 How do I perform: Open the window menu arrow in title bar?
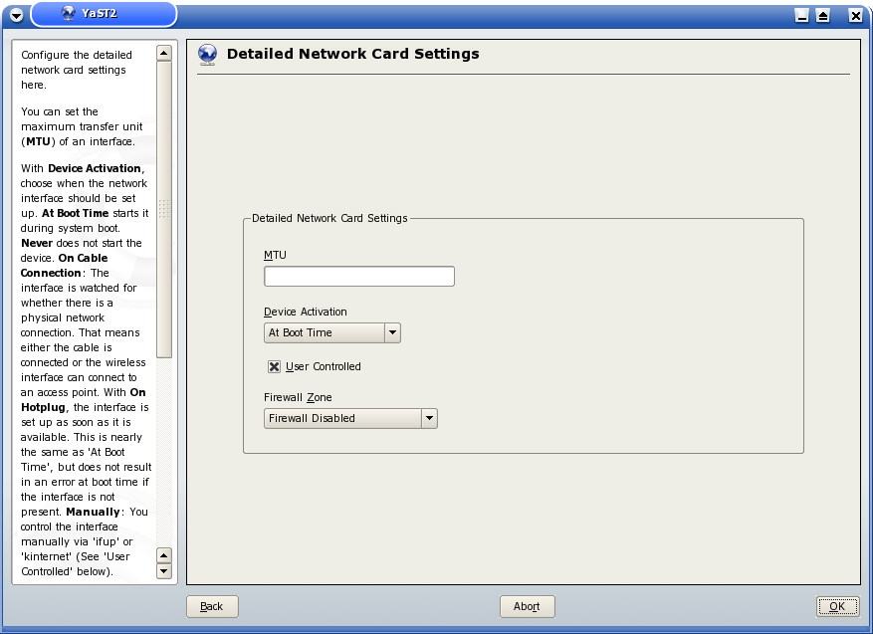16,15
